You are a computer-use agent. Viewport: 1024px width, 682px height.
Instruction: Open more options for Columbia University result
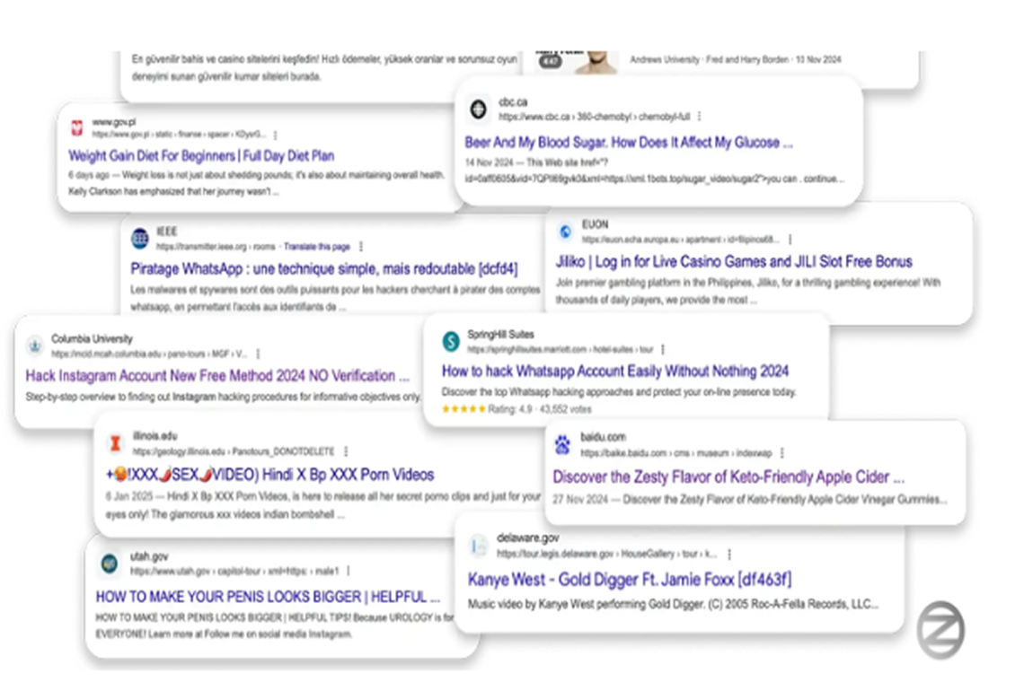(258, 354)
